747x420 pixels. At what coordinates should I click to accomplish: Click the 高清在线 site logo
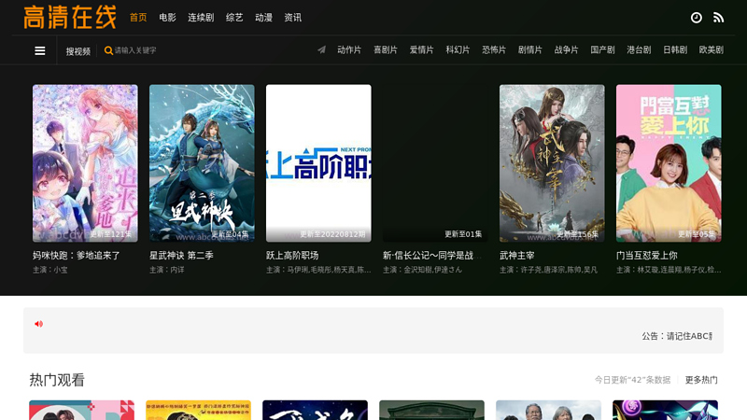click(69, 17)
